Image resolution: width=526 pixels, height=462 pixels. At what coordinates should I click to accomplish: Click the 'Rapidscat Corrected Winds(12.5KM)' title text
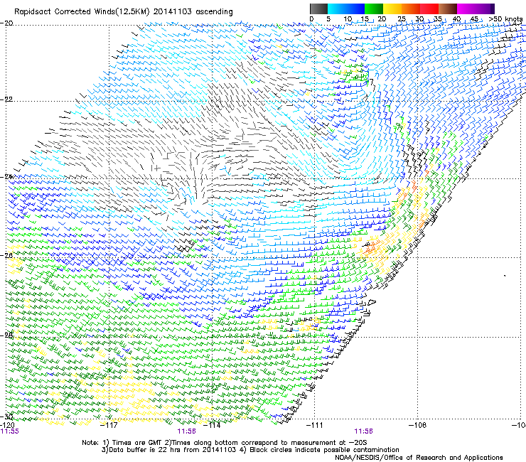point(82,12)
